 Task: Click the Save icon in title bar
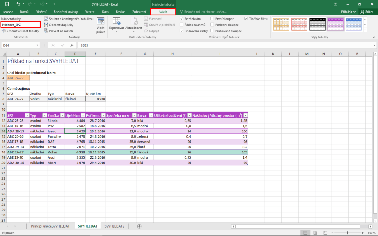(x=6, y=4)
